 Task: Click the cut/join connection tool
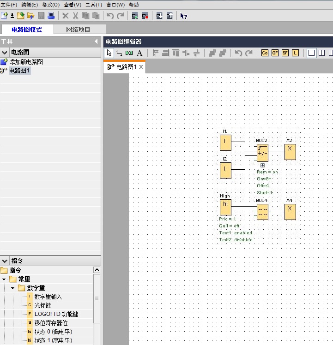point(129,53)
